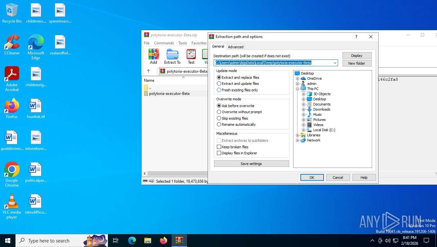Select Extract and replace files option
The height and width of the screenshot is (247, 437).
tap(238, 78)
